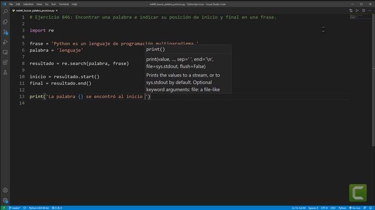
Task: Open the Terminal menu
Action: [64, 4]
